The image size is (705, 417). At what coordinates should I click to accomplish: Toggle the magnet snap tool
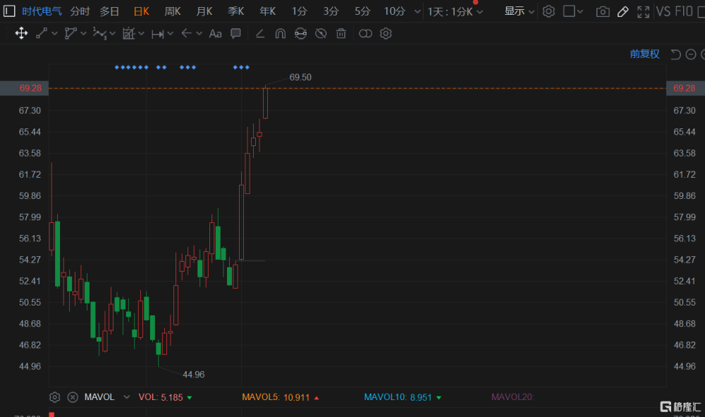click(280, 33)
